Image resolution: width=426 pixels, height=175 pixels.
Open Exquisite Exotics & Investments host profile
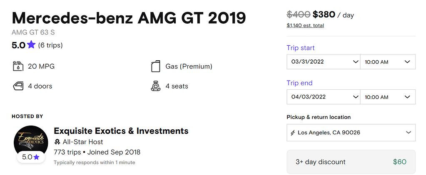coord(121,131)
